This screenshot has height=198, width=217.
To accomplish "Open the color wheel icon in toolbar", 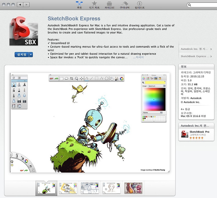I will pos(122,79).
